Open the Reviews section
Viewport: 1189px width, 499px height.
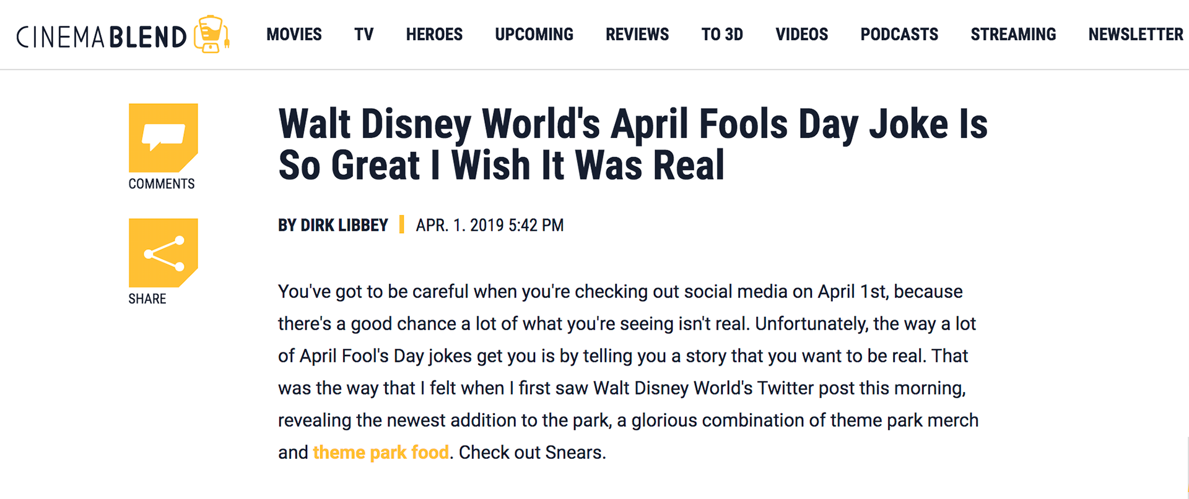637,35
